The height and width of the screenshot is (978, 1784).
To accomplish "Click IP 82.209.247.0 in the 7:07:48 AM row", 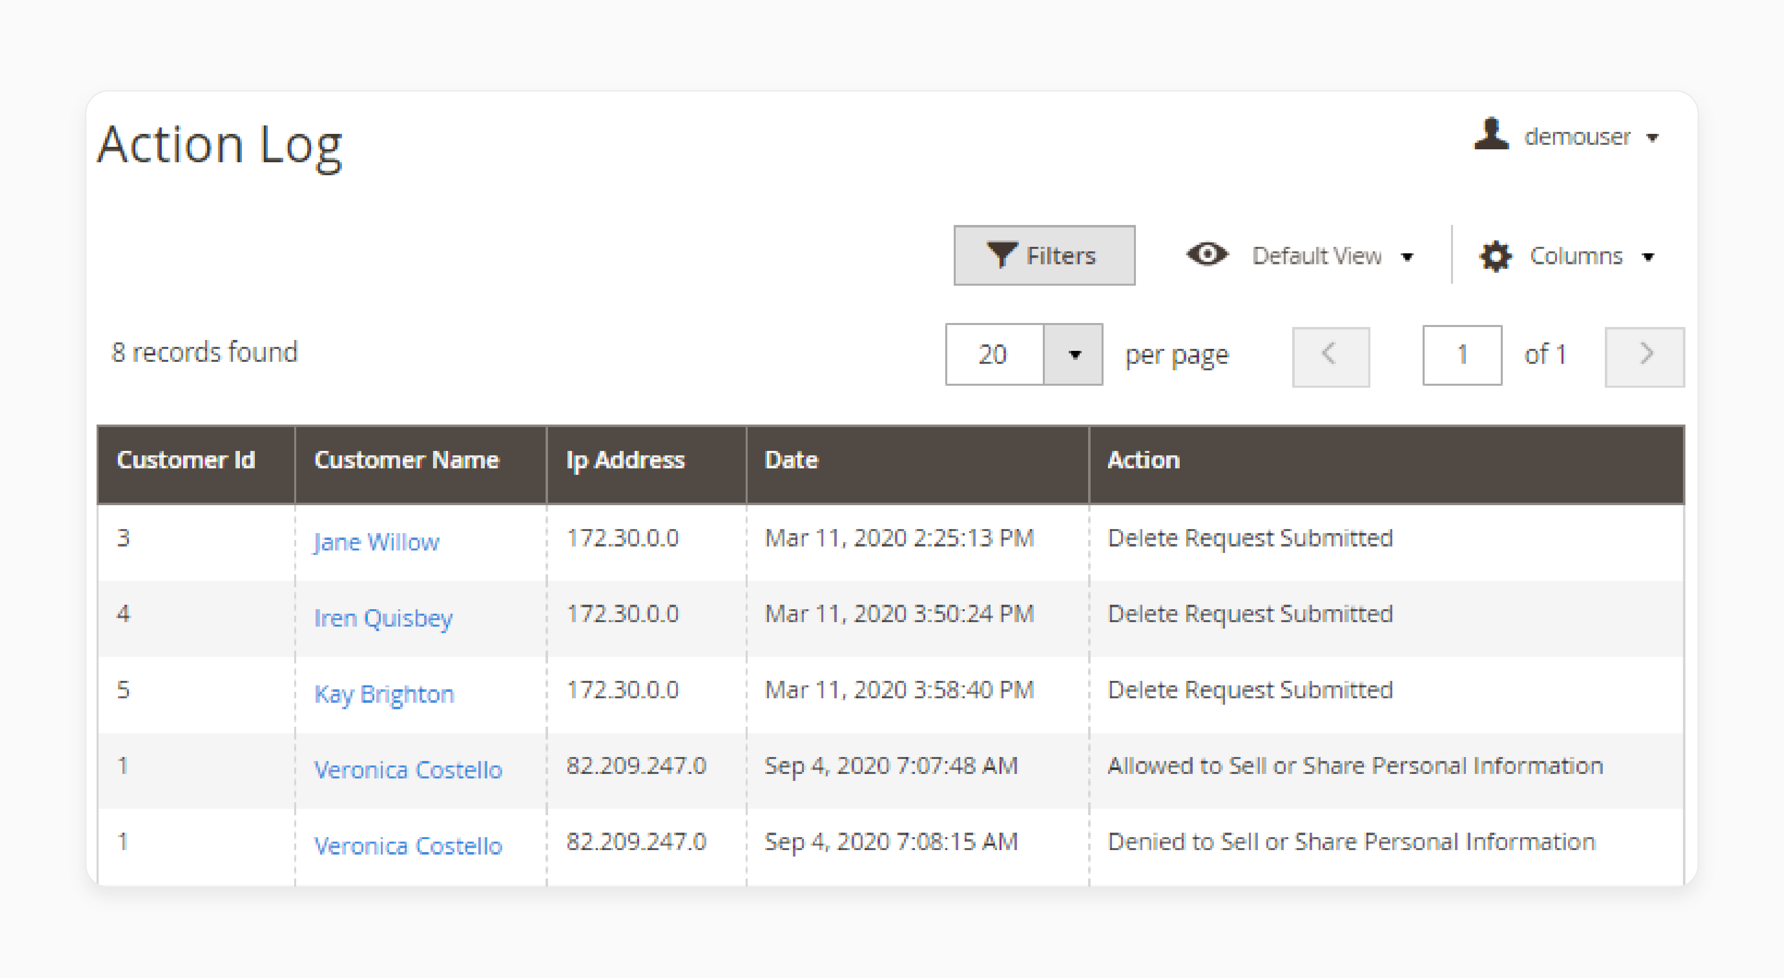I will click(x=636, y=766).
